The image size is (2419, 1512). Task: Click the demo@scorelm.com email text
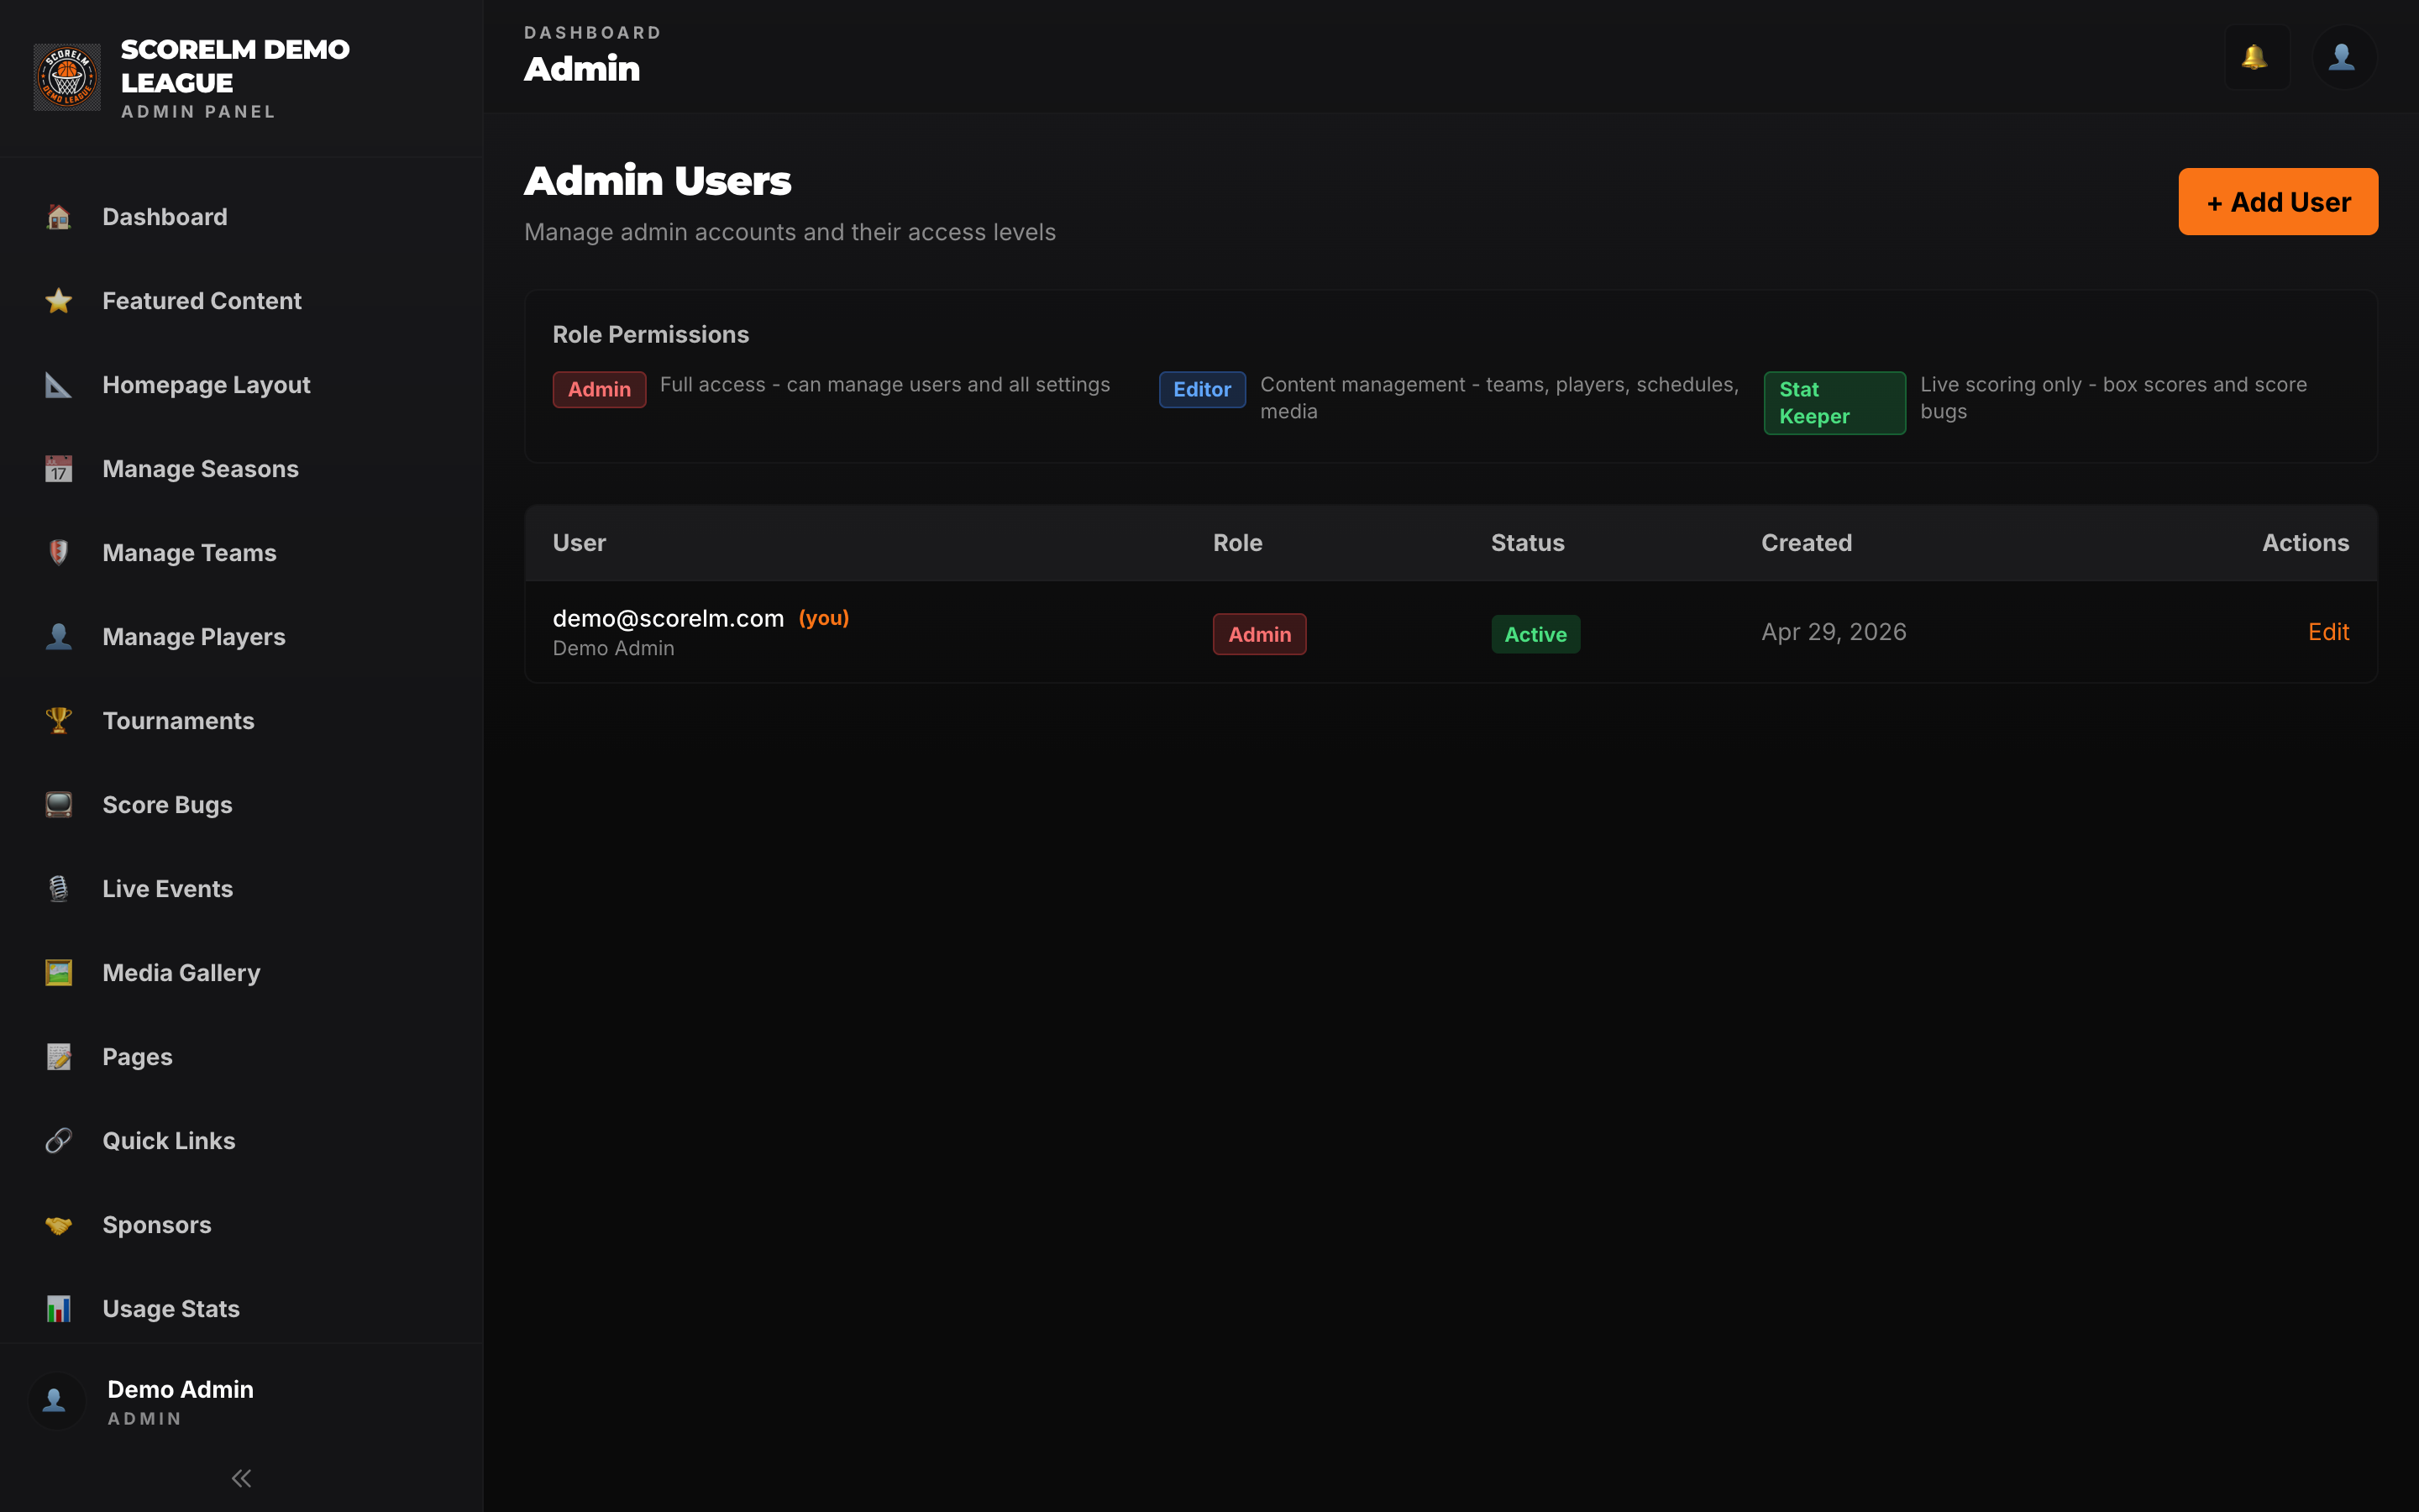pyautogui.click(x=668, y=618)
